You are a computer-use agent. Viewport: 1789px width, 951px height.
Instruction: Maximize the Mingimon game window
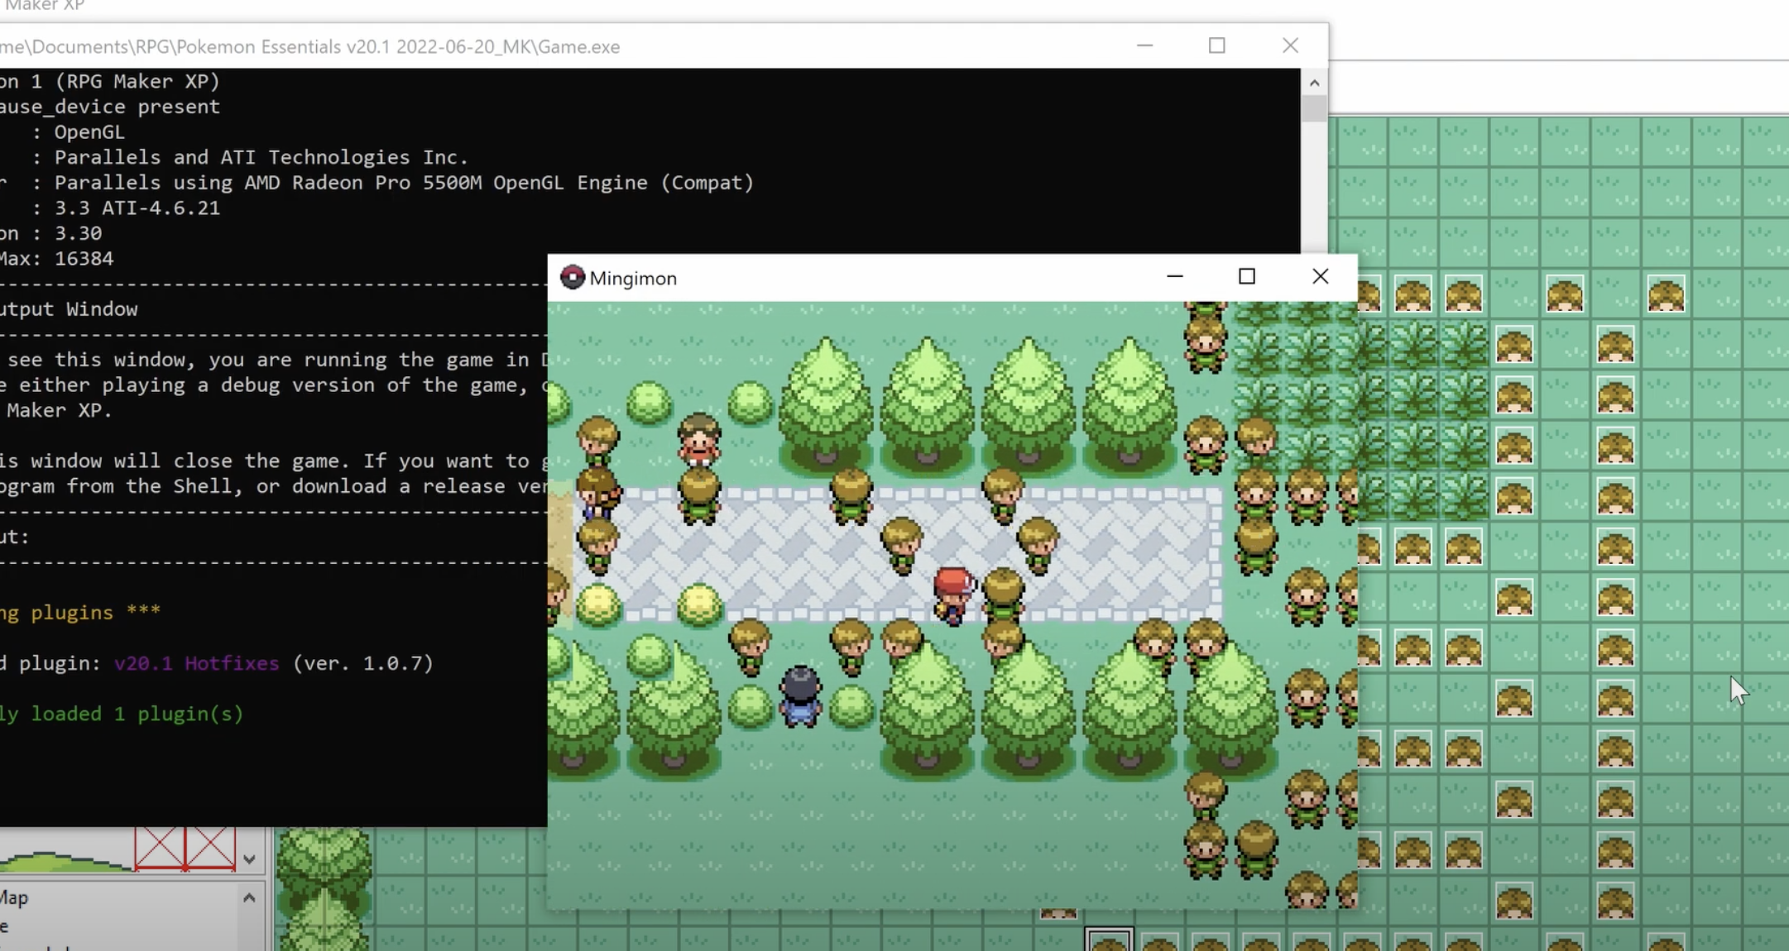1246,277
